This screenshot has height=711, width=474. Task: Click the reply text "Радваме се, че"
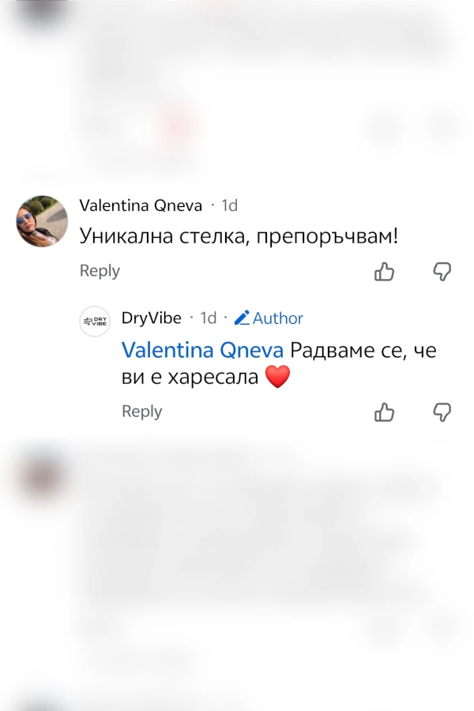point(363,349)
